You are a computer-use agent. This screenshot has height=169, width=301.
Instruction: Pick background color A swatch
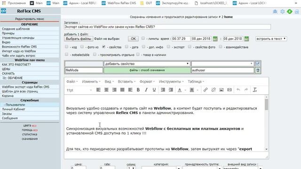pyautogui.click(x=191, y=90)
